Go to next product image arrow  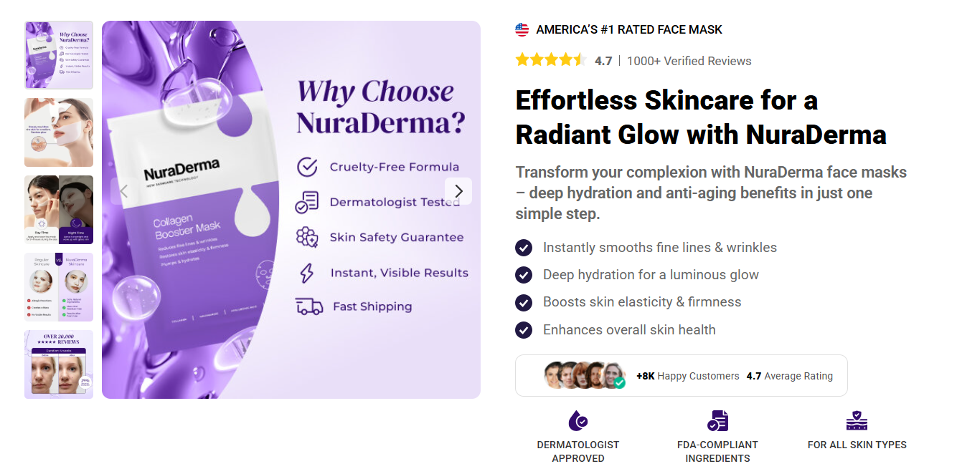pyautogui.click(x=458, y=191)
